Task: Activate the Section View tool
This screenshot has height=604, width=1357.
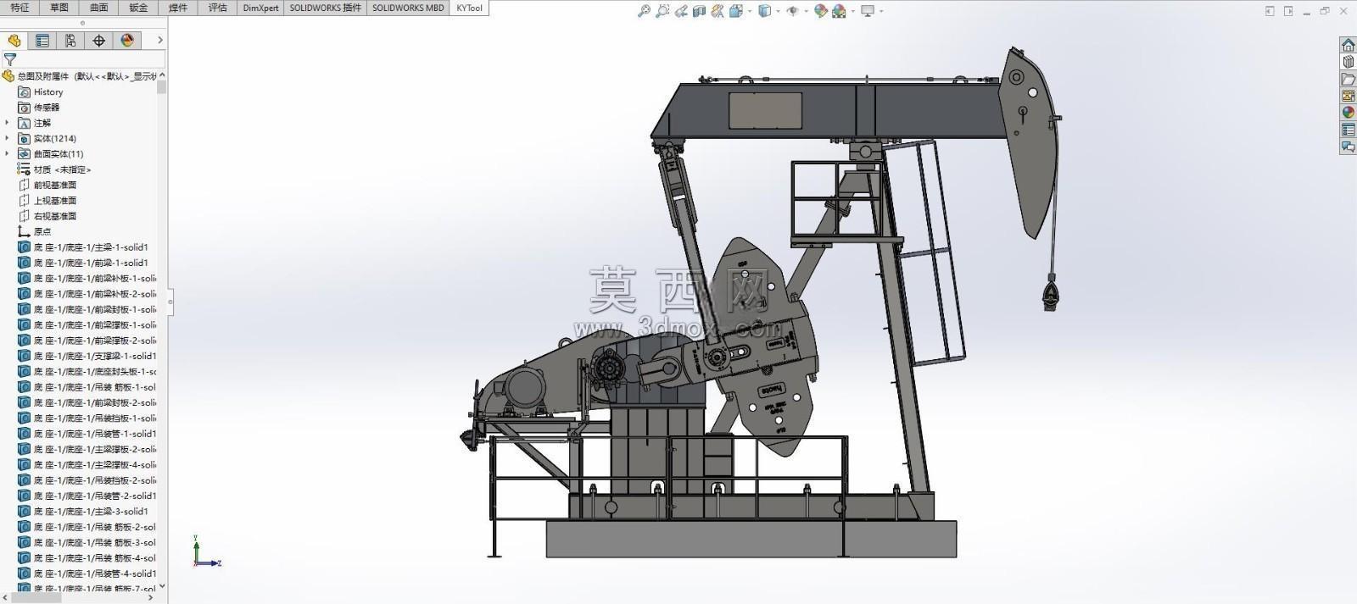Action: coord(700,11)
